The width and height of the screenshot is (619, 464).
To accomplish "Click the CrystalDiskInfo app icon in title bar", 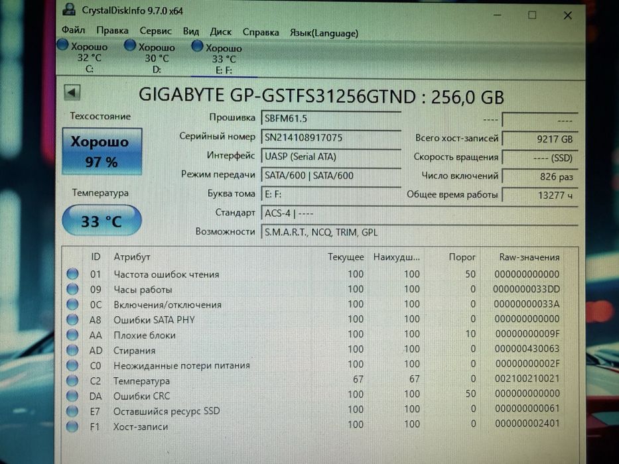I will coord(69,9).
